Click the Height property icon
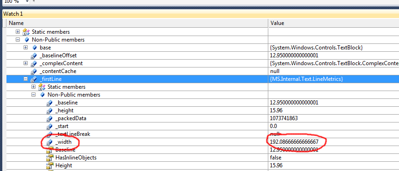This screenshot has width=399, height=171. click(49, 165)
